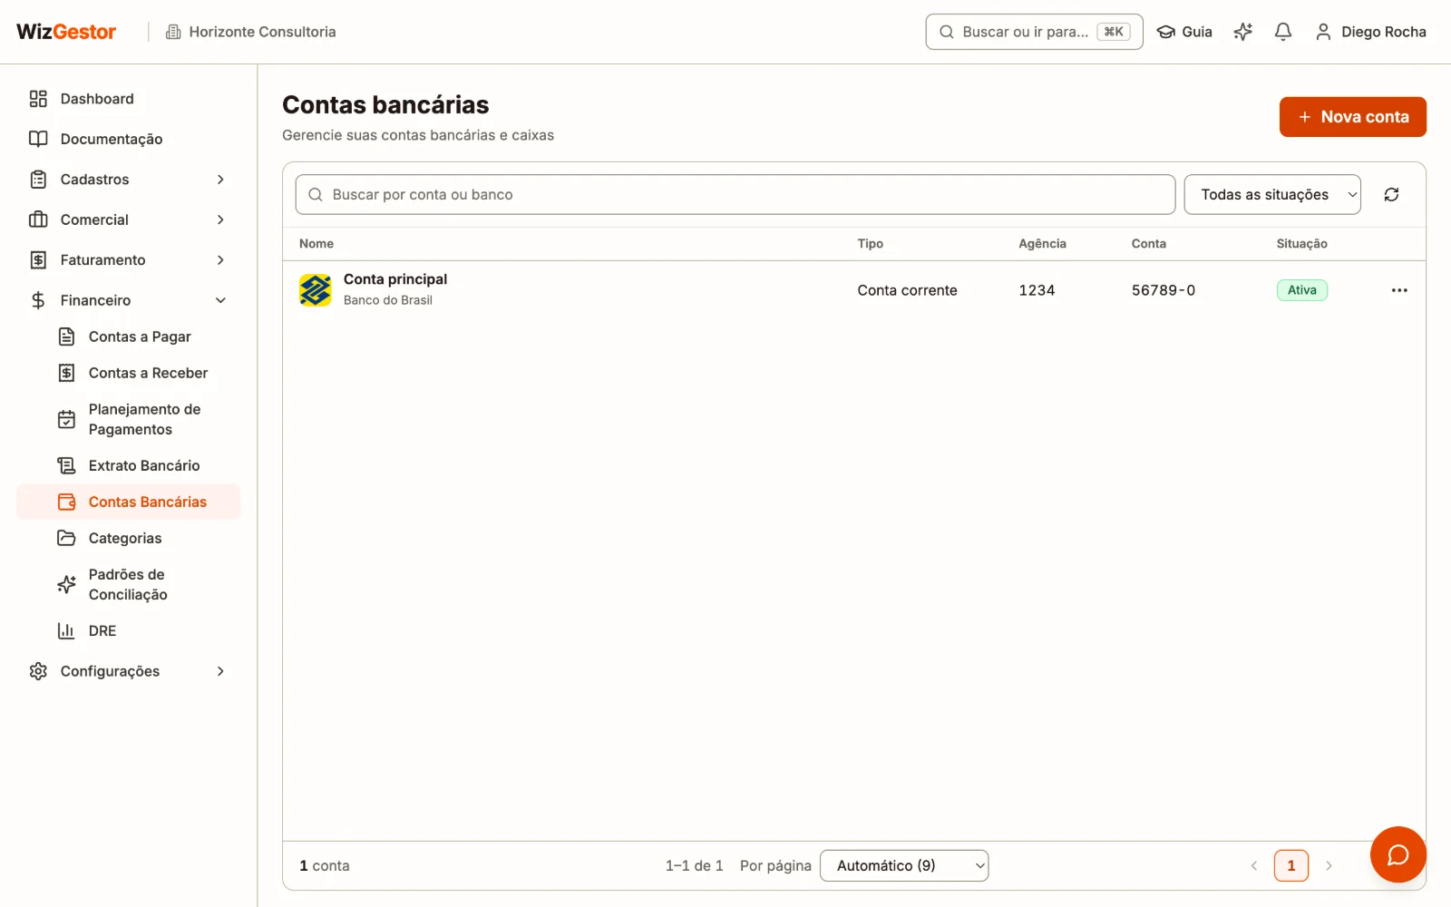Open the notifications bell

1283,32
